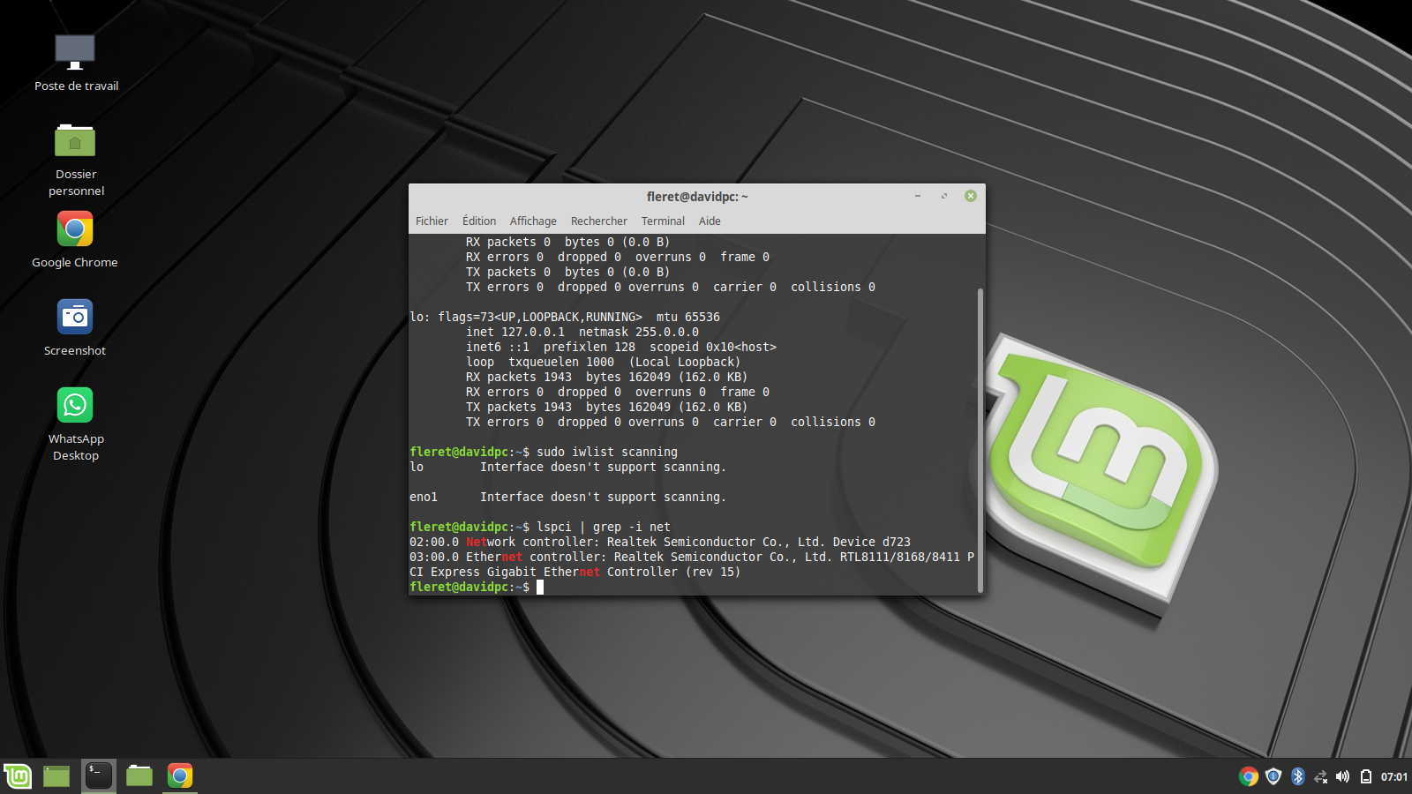Open the Fichier menu in terminal
The height and width of the screenshot is (794, 1412).
(432, 221)
